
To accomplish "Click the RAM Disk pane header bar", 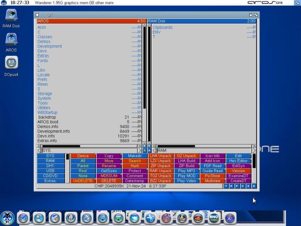I will coord(202,21).
